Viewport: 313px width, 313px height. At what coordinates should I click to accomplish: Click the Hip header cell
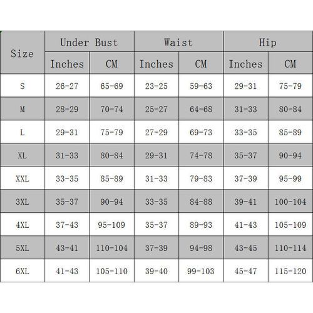click(268, 41)
